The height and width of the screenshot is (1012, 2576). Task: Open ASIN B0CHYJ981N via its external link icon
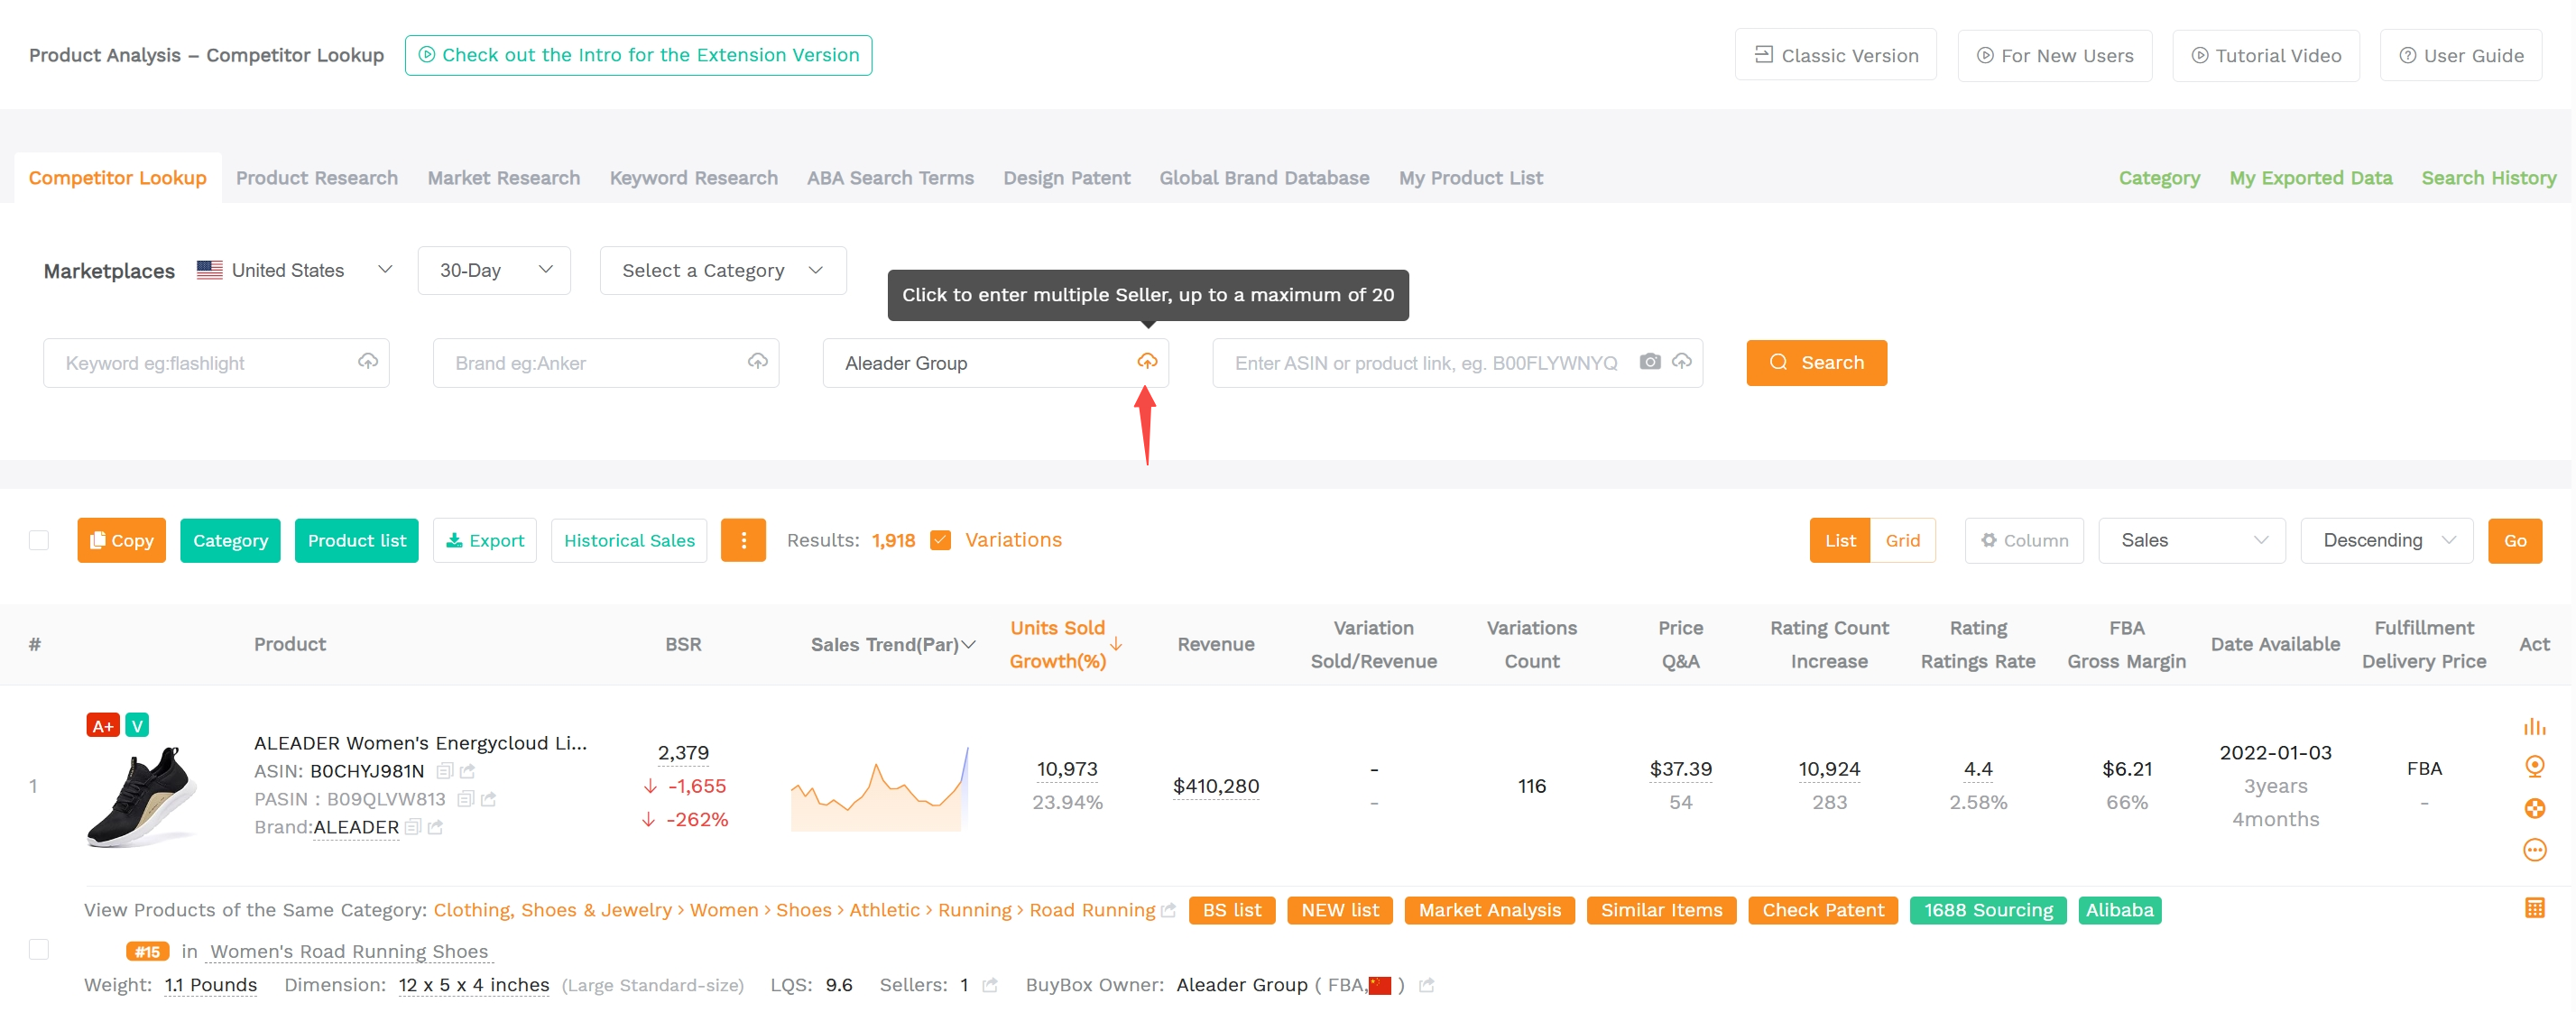point(467,771)
